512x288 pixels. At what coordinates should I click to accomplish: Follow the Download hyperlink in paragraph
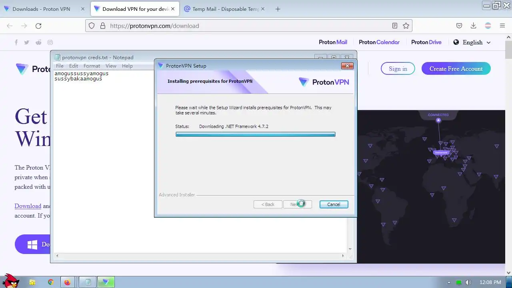[x=28, y=206]
